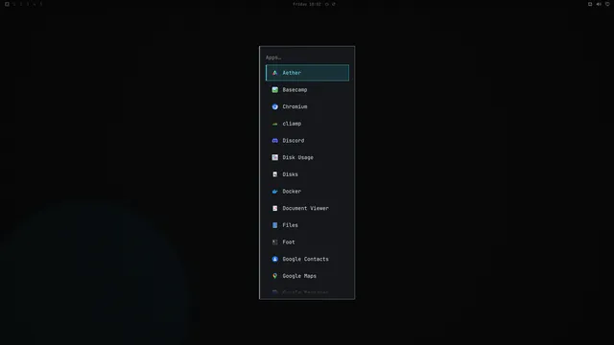
Task: Select the "Disks" entry text
Action: (290, 174)
